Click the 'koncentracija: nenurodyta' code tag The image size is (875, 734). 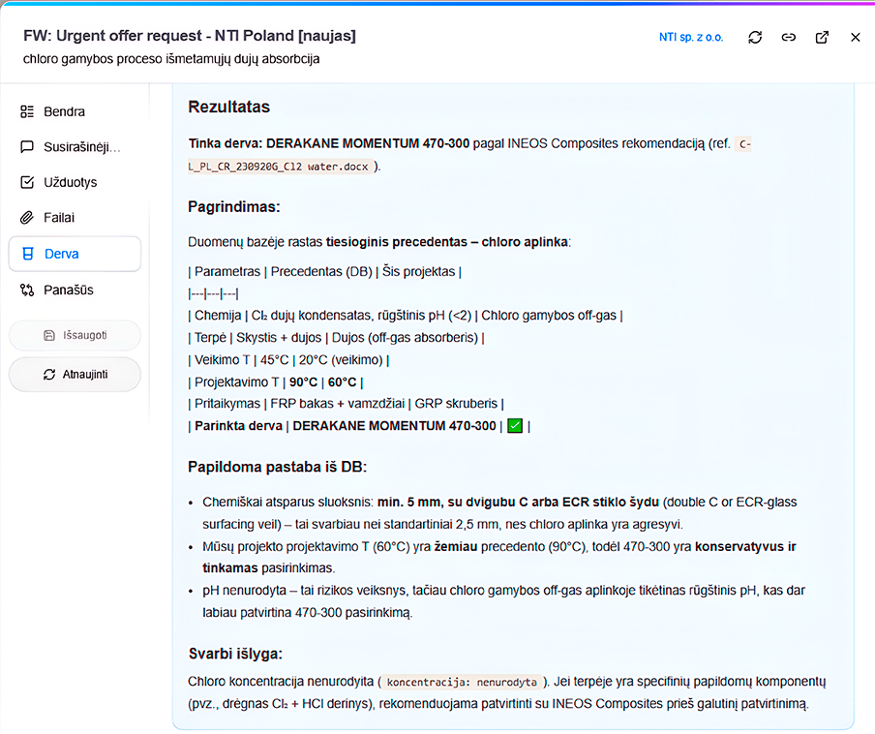[461, 682]
